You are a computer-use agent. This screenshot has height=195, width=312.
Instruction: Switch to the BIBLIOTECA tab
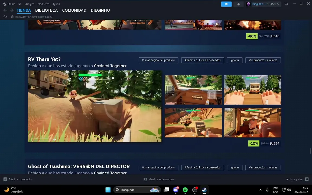click(46, 10)
